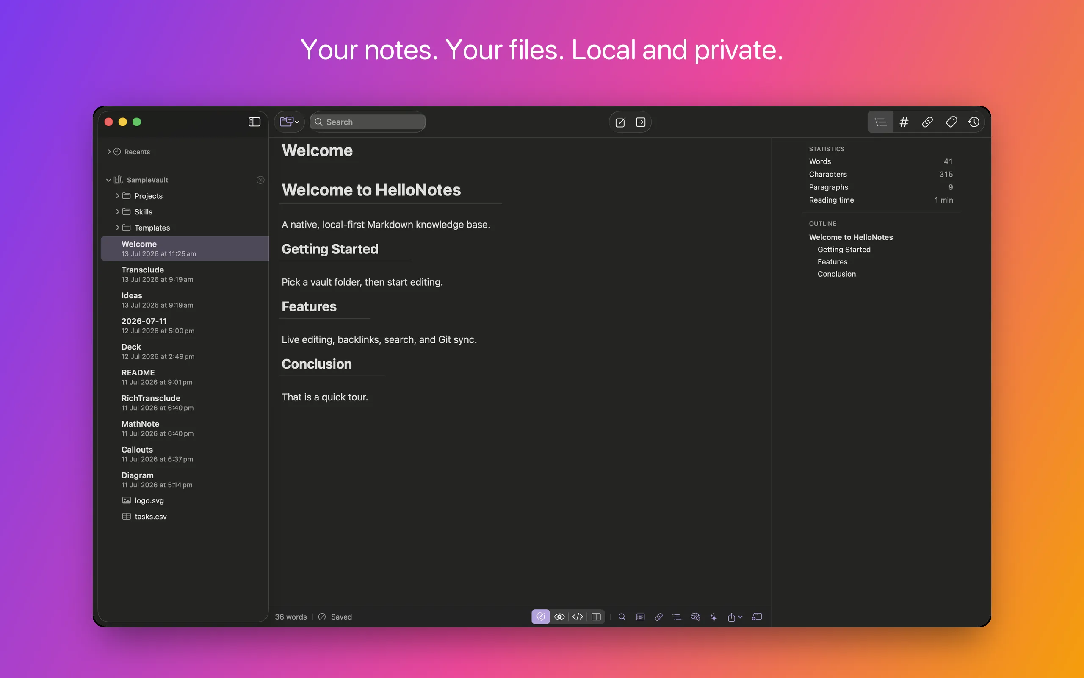
Task: Jump to Features in outline
Action: [x=832, y=262]
